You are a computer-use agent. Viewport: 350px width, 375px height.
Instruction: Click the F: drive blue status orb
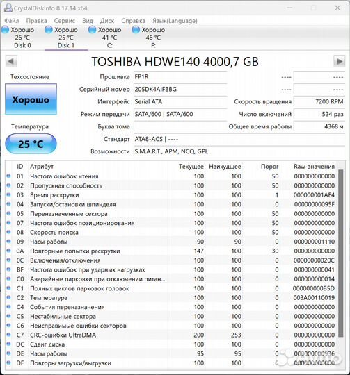pyautogui.click(x=136, y=30)
